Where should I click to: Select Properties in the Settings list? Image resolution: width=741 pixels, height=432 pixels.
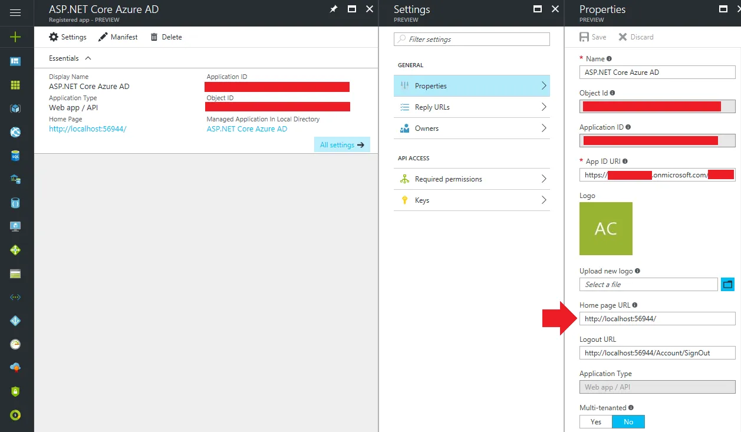click(472, 85)
